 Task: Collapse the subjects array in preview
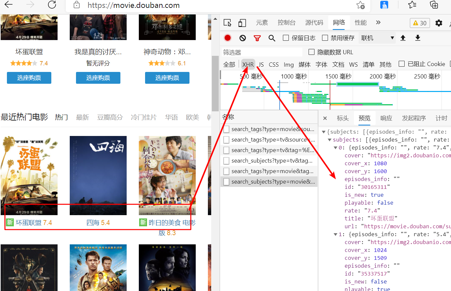(330, 140)
